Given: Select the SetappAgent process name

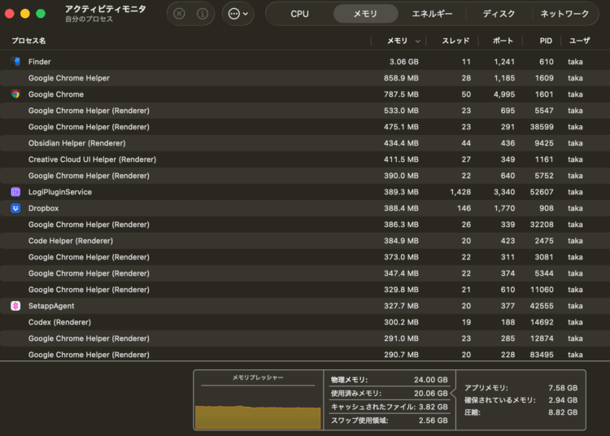Looking at the screenshot, I should [51, 306].
